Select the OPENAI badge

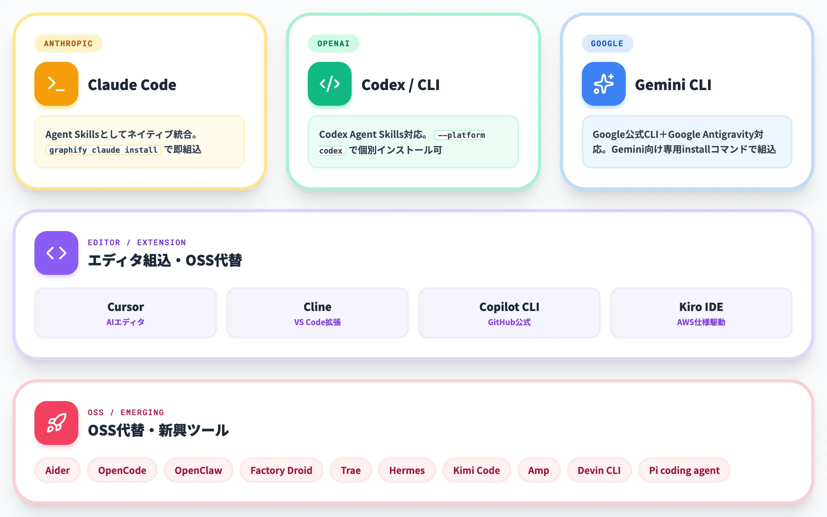(x=334, y=43)
